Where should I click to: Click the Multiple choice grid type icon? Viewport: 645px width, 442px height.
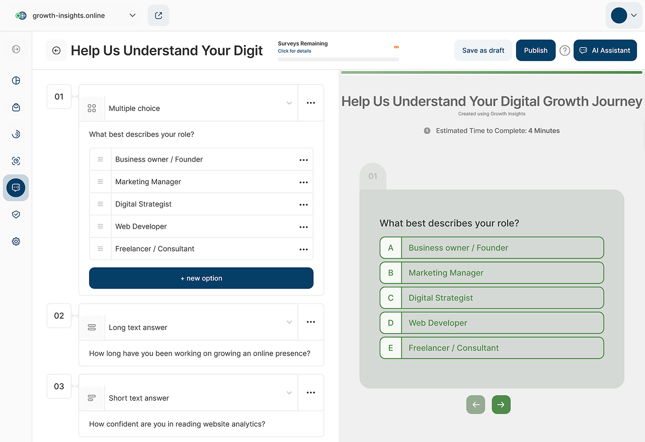[x=92, y=108]
